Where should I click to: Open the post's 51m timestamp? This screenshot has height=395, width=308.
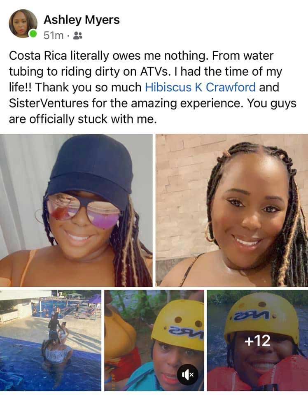tap(54, 35)
